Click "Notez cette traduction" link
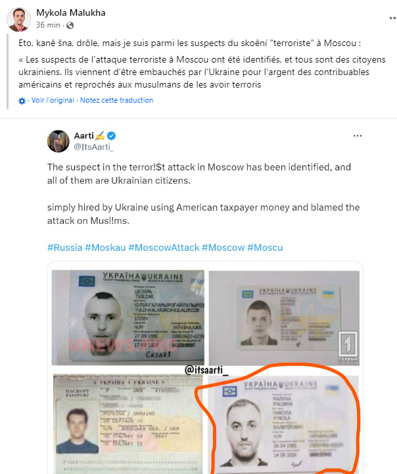Viewport: 397px width, 474px height. [116, 100]
